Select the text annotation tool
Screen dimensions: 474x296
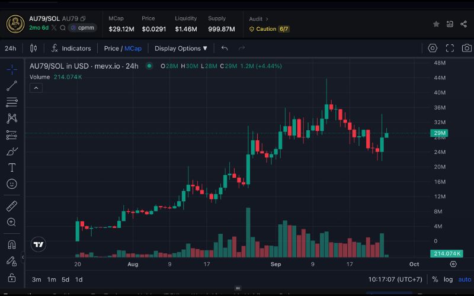tap(12, 168)
